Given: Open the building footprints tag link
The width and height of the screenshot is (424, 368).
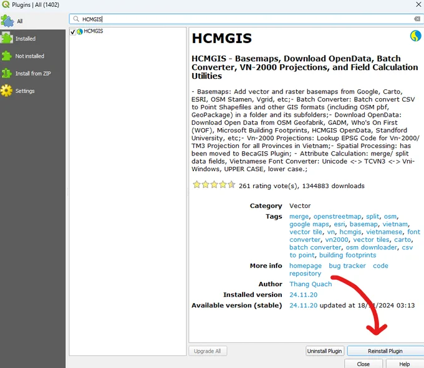Looking at the screenshot, I should 347,256.
